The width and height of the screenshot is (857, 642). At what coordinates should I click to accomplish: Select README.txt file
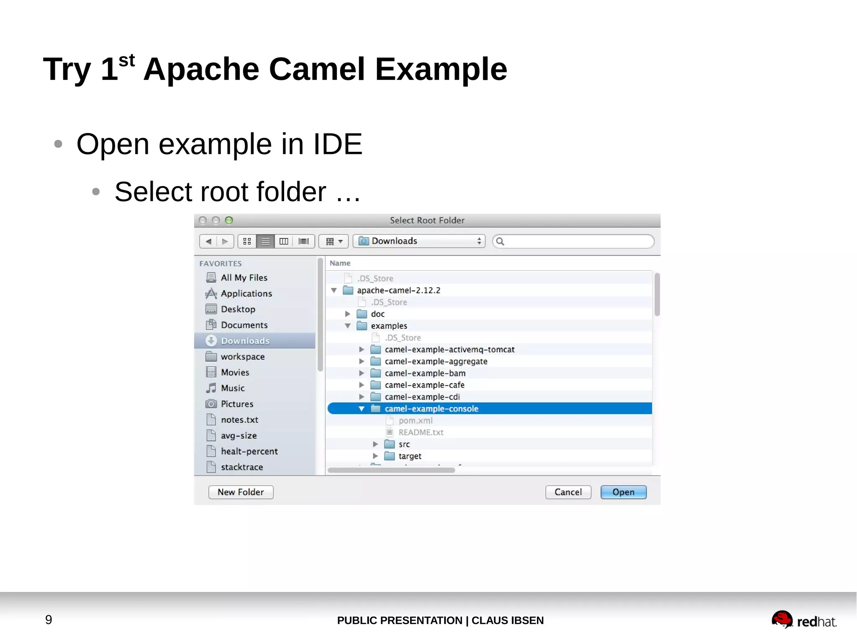click(x=489, y=432)
